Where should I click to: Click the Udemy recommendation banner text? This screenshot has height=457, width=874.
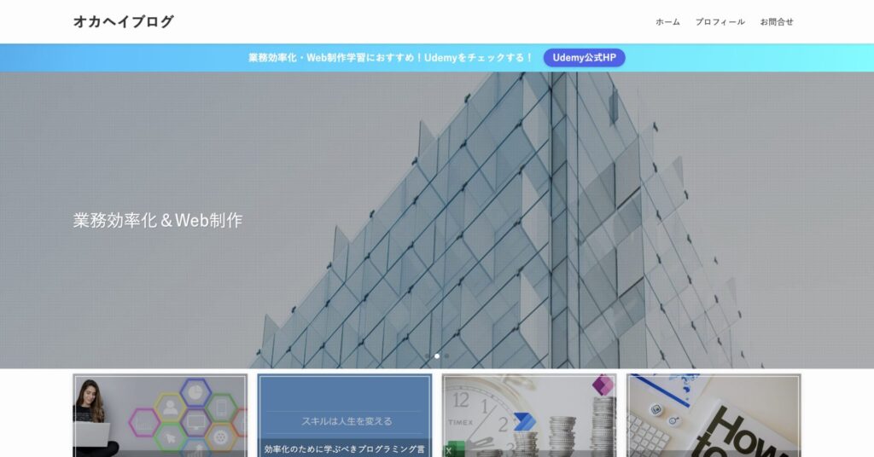(391, 58)
